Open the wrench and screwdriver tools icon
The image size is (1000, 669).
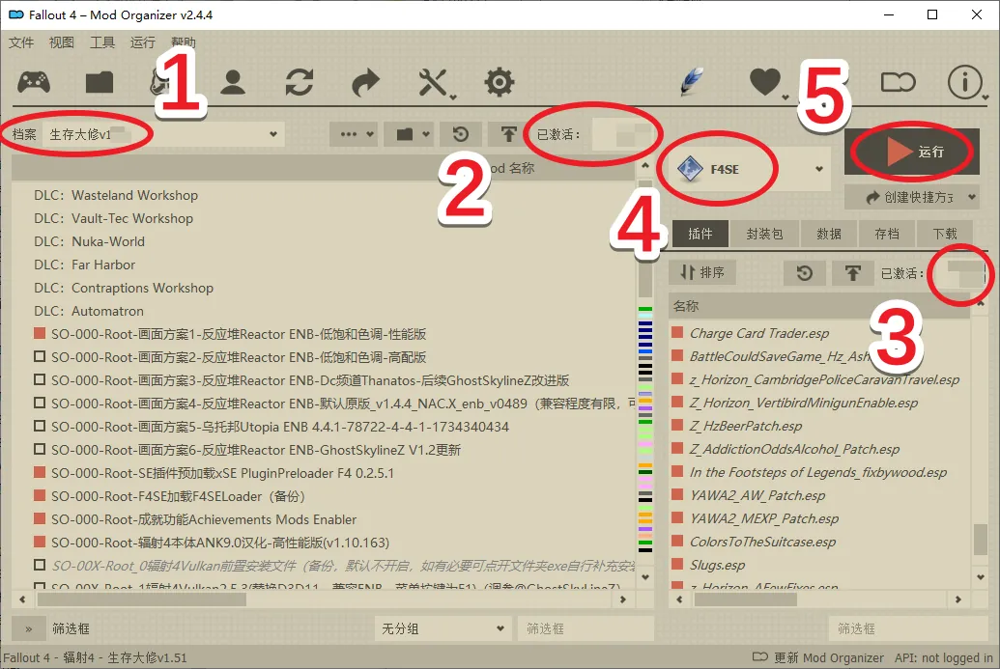pos(434,83)
